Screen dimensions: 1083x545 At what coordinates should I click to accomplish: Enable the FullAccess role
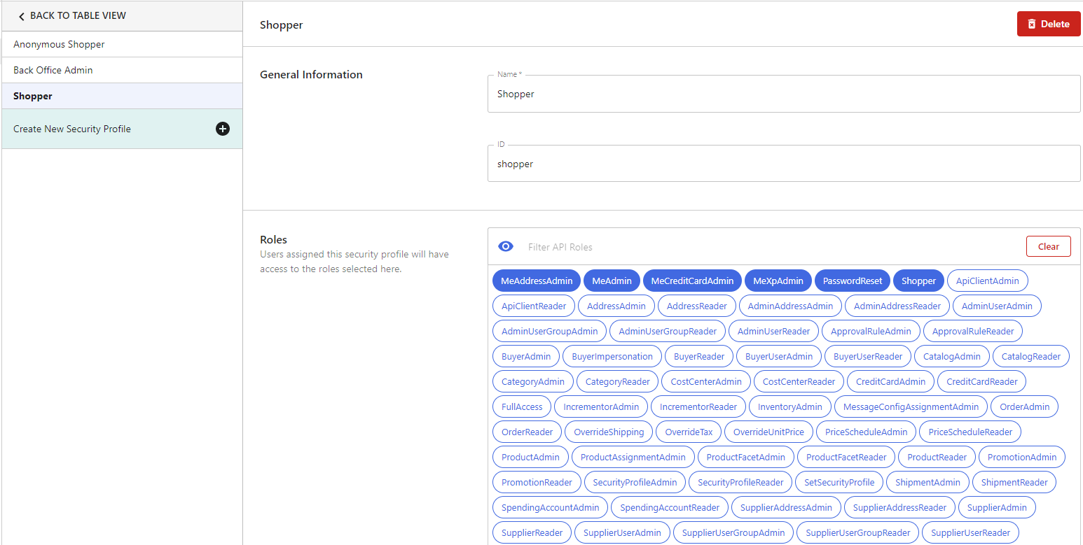point(521,406)
